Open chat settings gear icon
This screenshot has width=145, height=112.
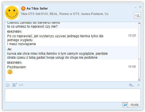click(x=131, y=85)
